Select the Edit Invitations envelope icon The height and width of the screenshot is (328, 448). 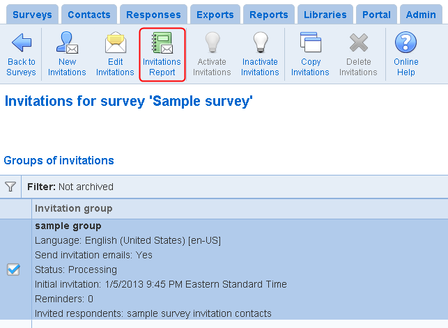click(116, 42)
